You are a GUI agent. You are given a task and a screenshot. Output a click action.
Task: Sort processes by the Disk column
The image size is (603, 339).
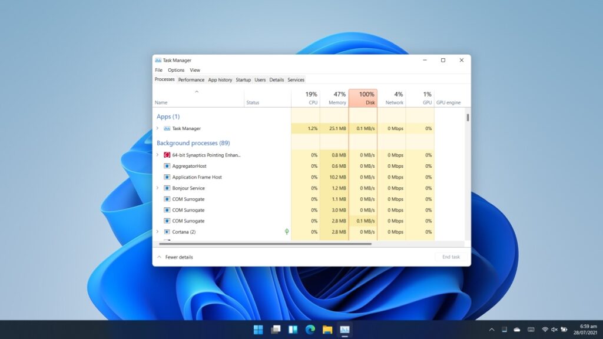365,98
